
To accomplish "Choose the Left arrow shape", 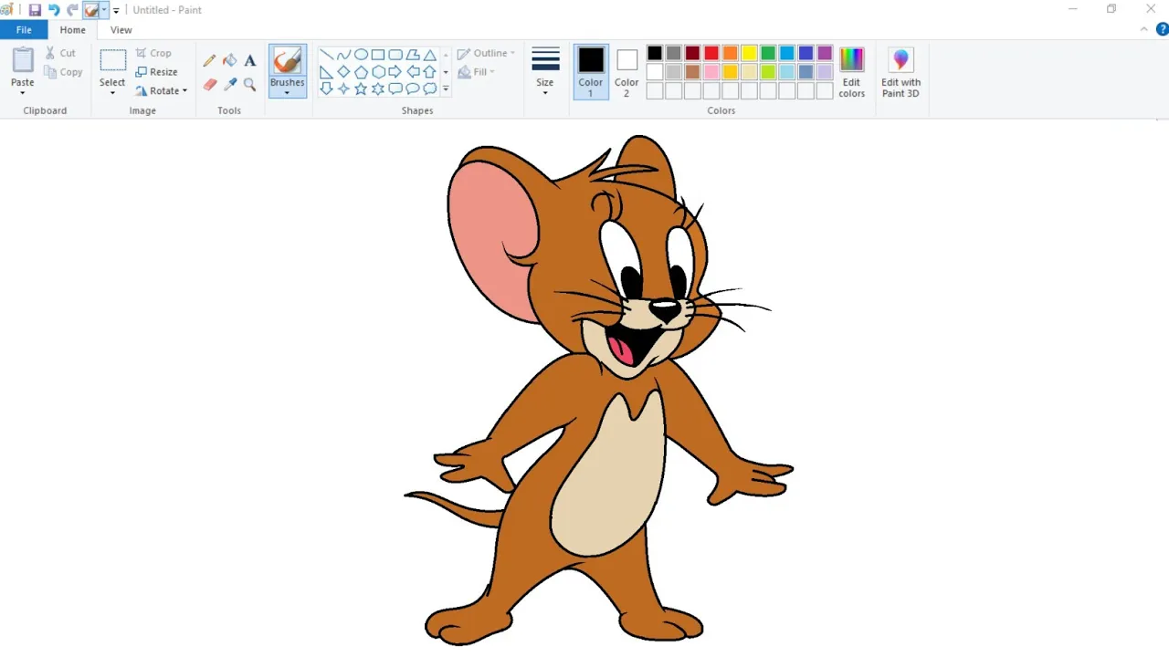I will coord(413,72).
